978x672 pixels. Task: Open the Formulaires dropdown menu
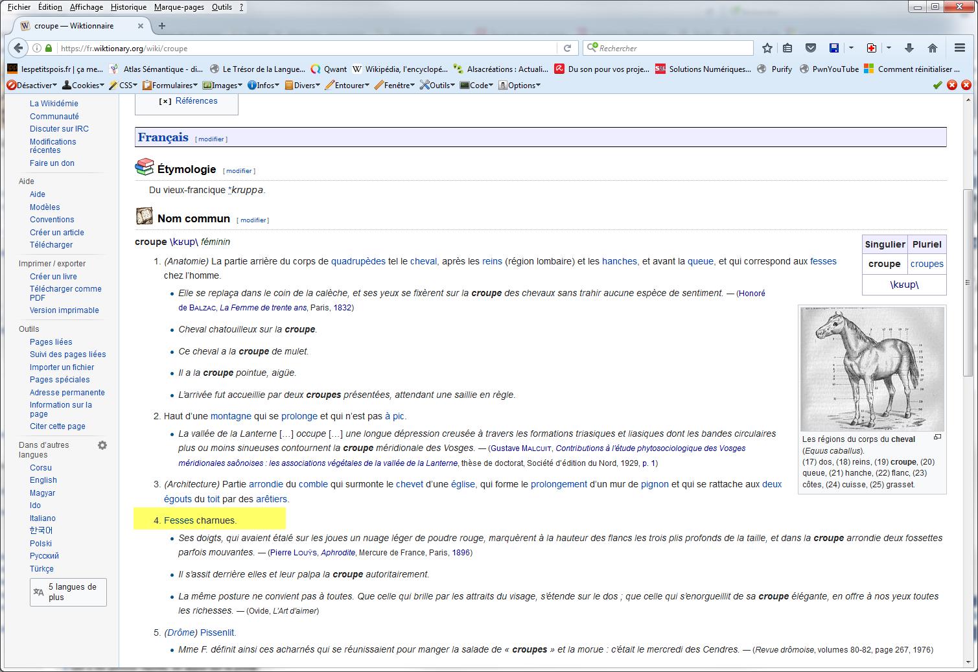(x=170, y=85)
